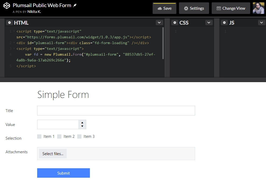The image size is (266, 184).
Task: Check the Item 3 checkbox
Action: pyautogui.click(x=80, y=136)
